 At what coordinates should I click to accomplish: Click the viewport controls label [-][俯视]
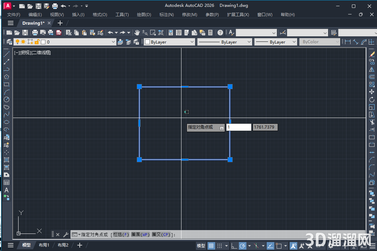coord(23,52)
